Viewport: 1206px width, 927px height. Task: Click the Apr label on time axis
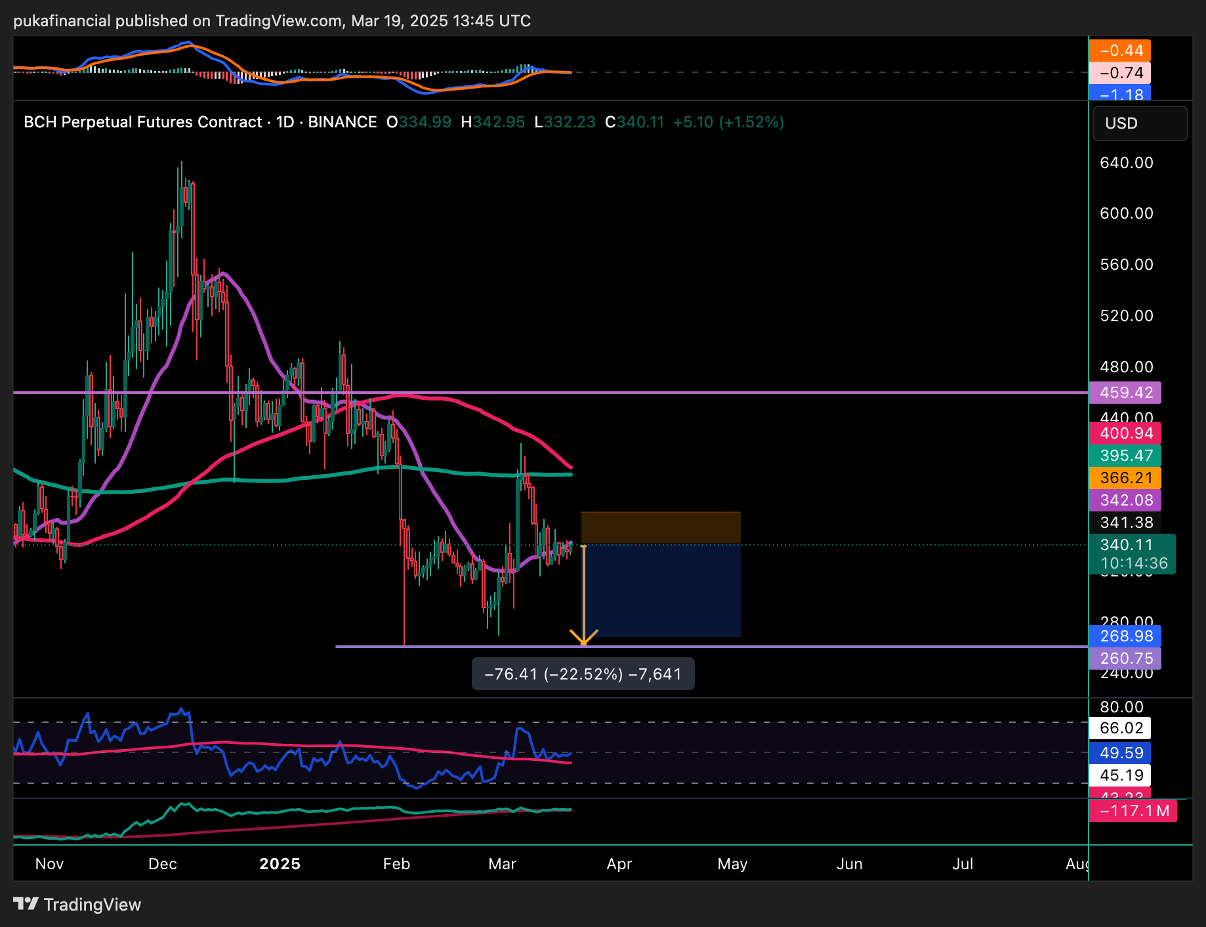[619, 864]
